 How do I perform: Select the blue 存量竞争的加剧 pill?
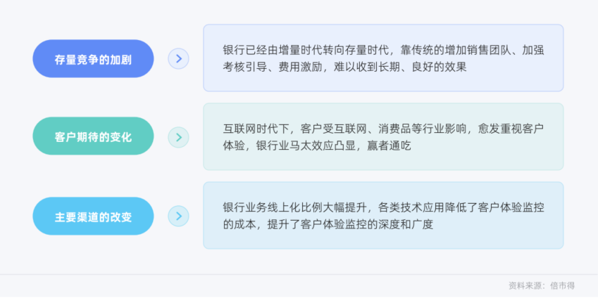coord(93,58)
